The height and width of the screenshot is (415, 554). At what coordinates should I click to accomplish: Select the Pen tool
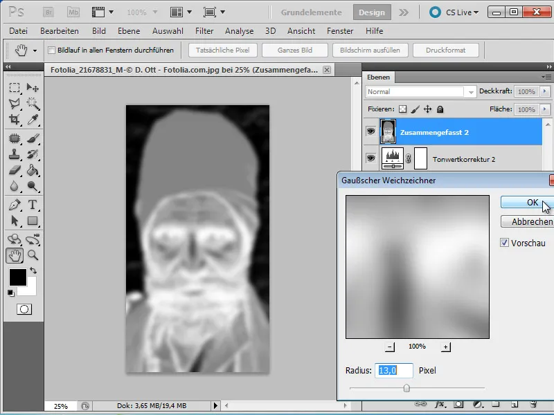pyautogui.click(x=15, y=205)
